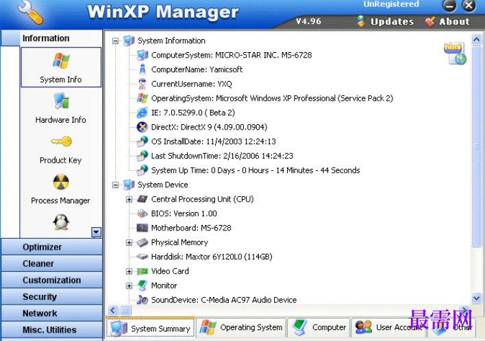Collapse the System Information tree node

tap(115, 41)
